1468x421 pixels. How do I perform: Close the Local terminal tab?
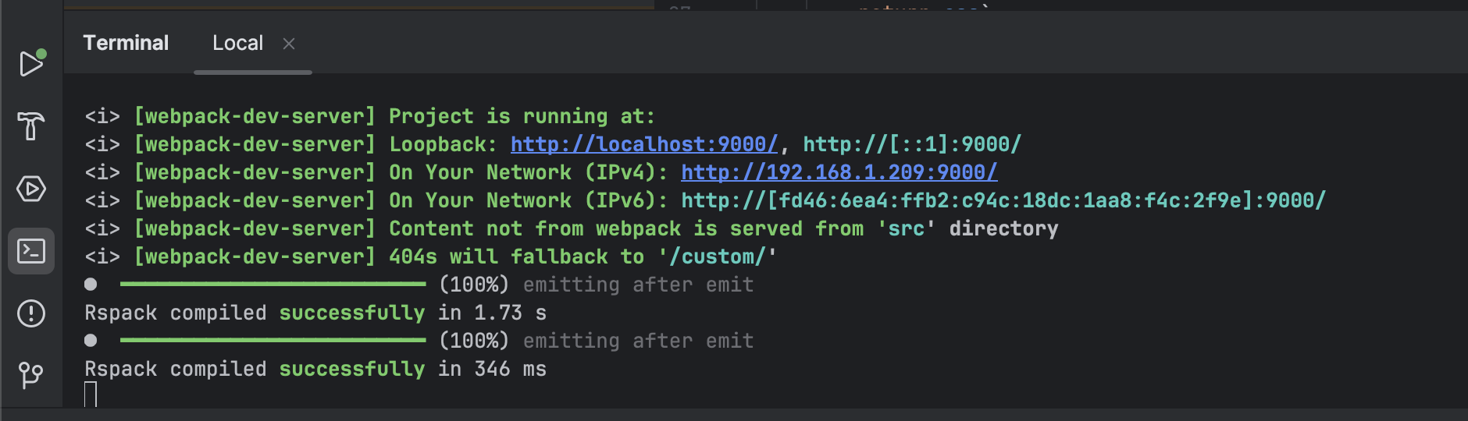289,44
